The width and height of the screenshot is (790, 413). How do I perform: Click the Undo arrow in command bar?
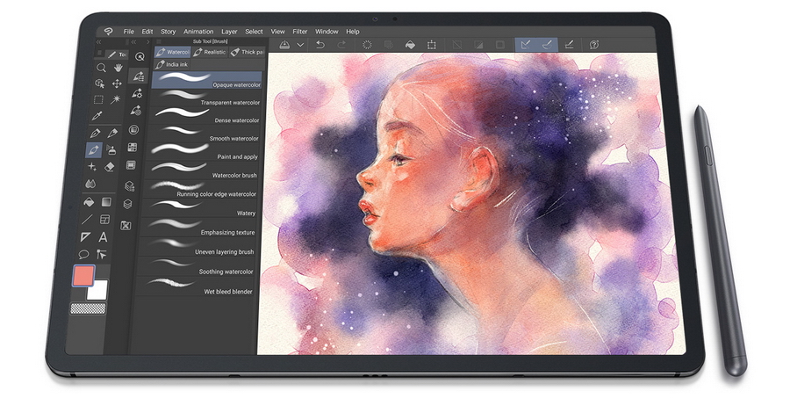pos(320,44)
